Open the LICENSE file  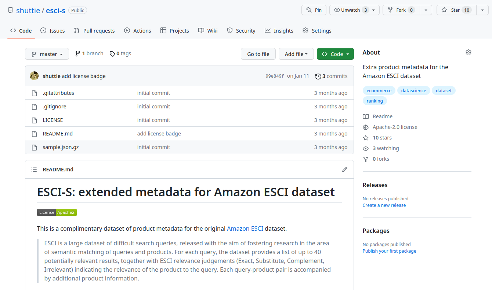click(53, 120)
